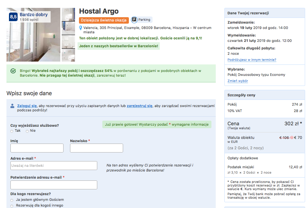The image size is (308, 208).
Task: Click the Parking icon badge
Action: click(134, 20)
